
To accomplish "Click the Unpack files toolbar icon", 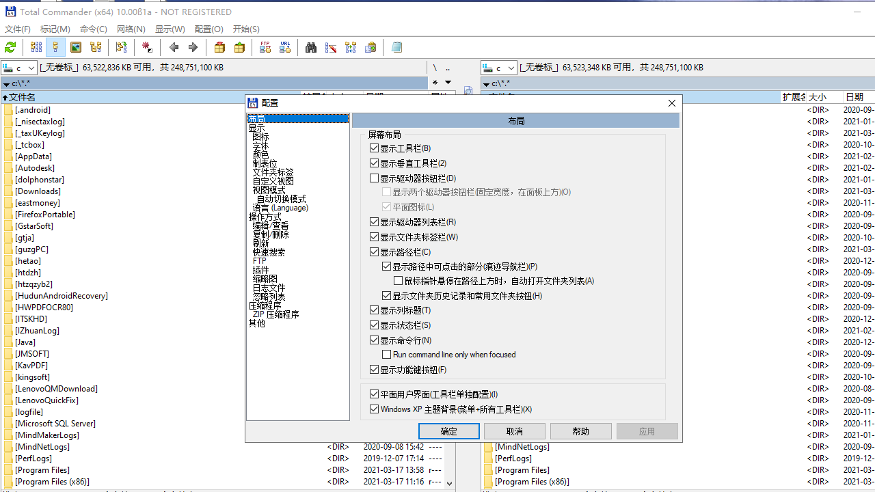I will tap(239, 47).
